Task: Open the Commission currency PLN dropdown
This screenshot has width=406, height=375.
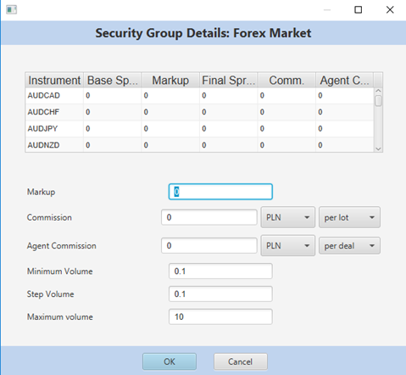Action: [x=287, y=217]
